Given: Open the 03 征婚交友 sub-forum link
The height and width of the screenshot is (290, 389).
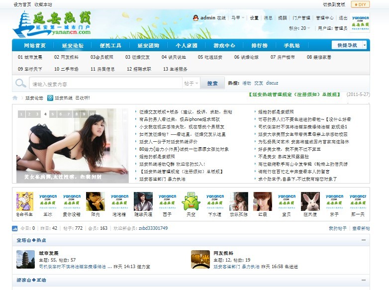Looking at the screenshot, I should click(x=137, y=57).
